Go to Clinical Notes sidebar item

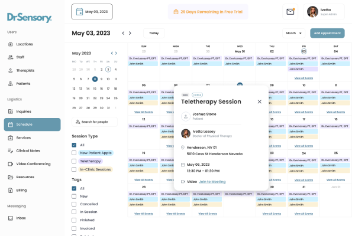[x=24, y=150]
